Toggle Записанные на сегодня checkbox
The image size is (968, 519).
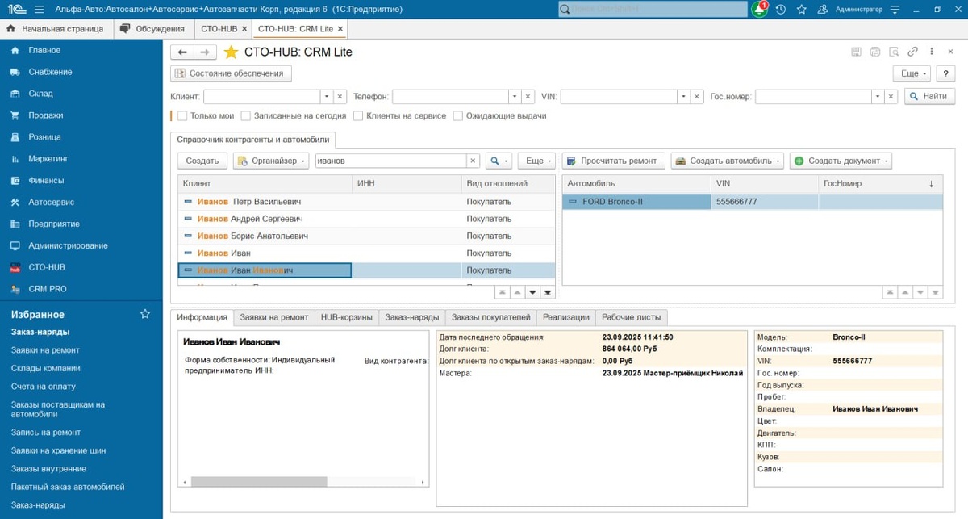246,115
